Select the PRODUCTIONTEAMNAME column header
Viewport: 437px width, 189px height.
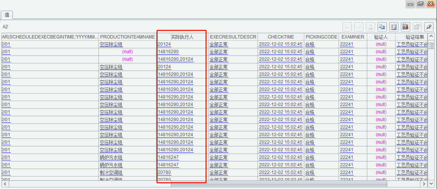coord(127,37)
